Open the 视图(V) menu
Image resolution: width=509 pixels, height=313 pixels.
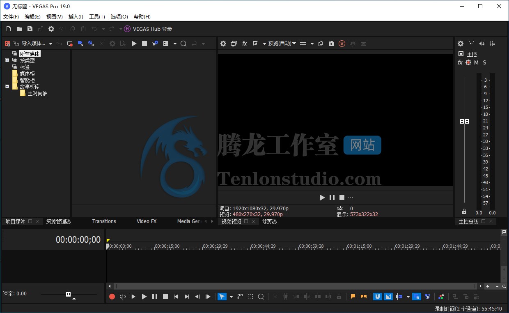tap(55, 17)
